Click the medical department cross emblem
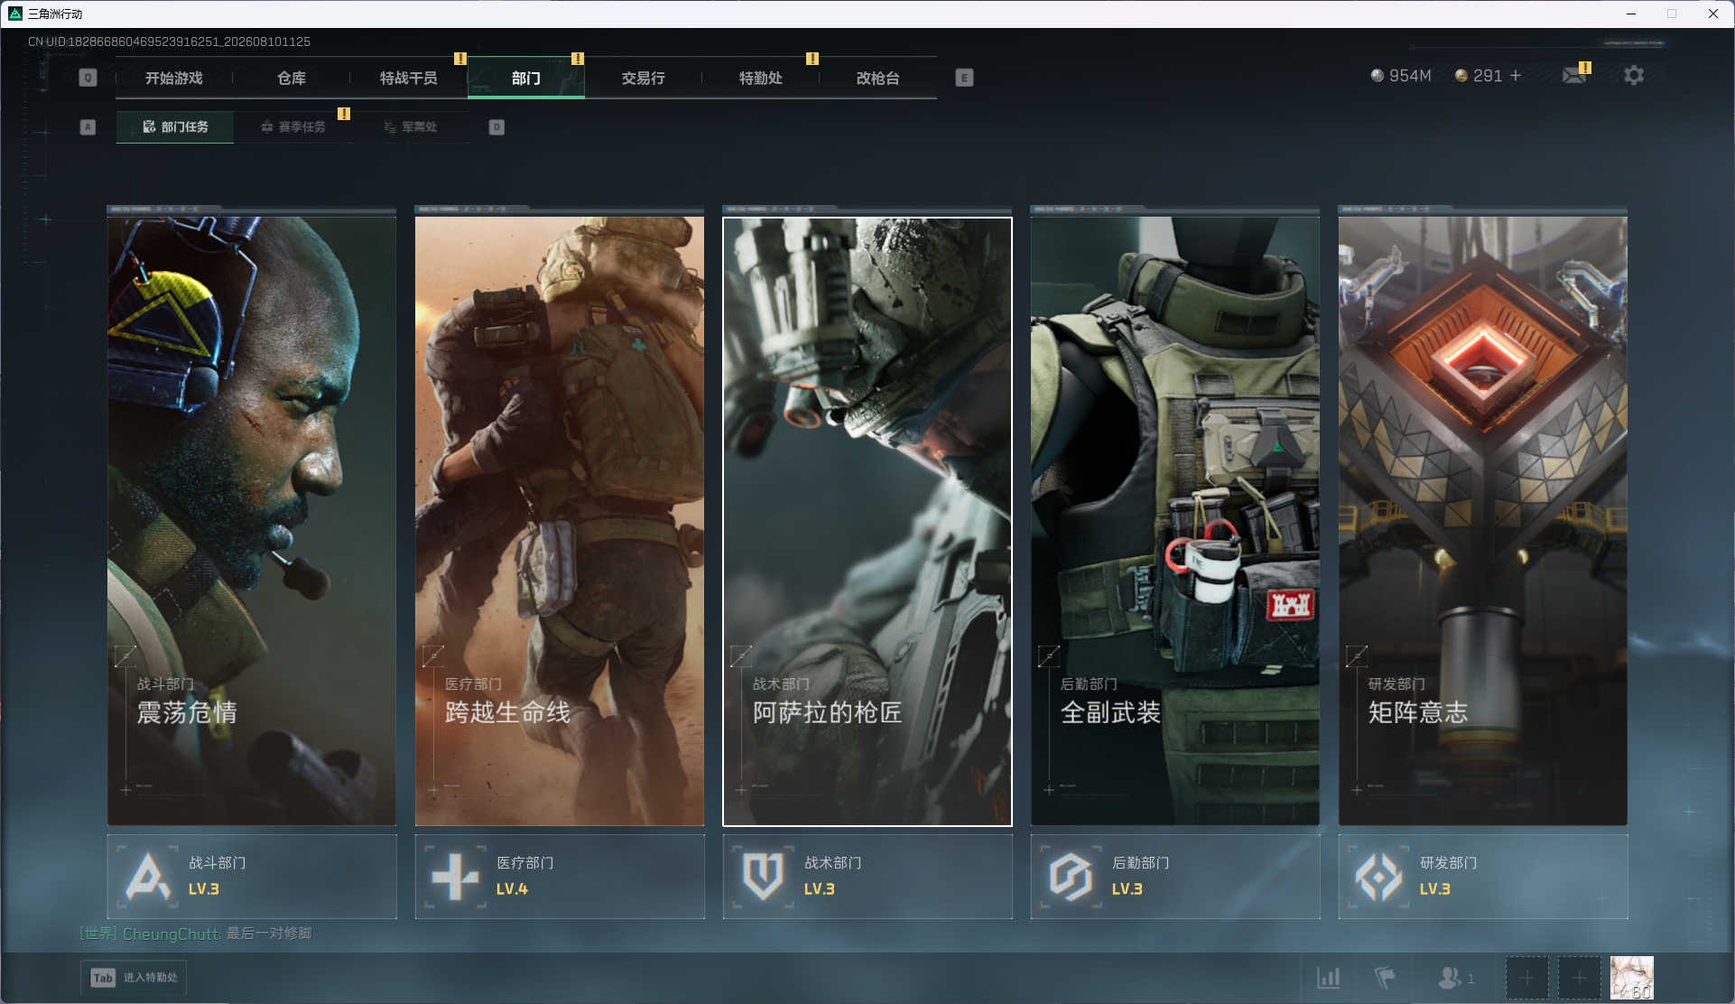This screenshot has width=1735, height=1004. pyautogui.click(x=456, y=877)
